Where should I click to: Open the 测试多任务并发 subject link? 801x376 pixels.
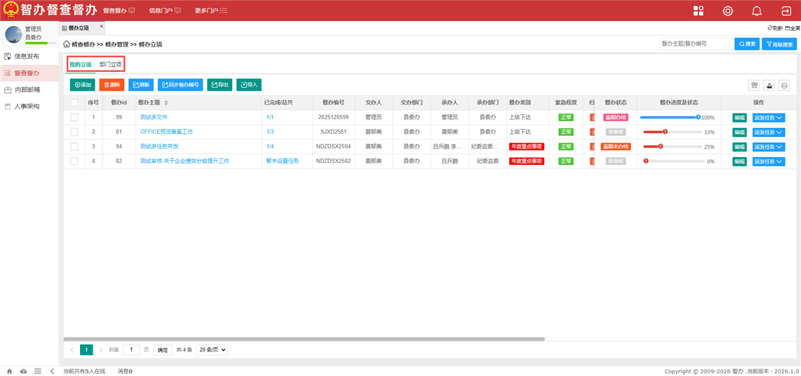tap(159, 146)
